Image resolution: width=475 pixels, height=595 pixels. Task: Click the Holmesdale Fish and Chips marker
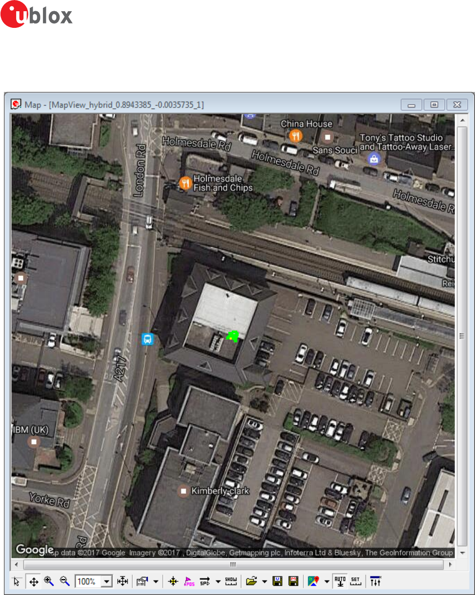tap(185, 183)
